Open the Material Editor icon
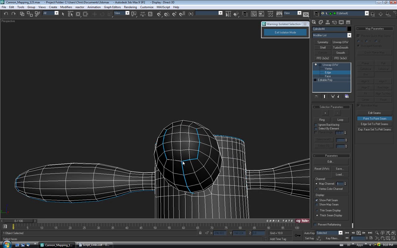Image resolution: width=397 pixels, height=248 pixels. [x=270, y=14]
